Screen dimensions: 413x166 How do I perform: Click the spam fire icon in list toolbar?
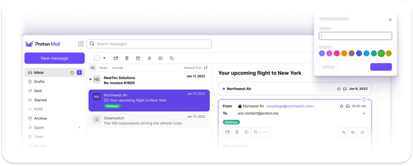click(149, 58)
